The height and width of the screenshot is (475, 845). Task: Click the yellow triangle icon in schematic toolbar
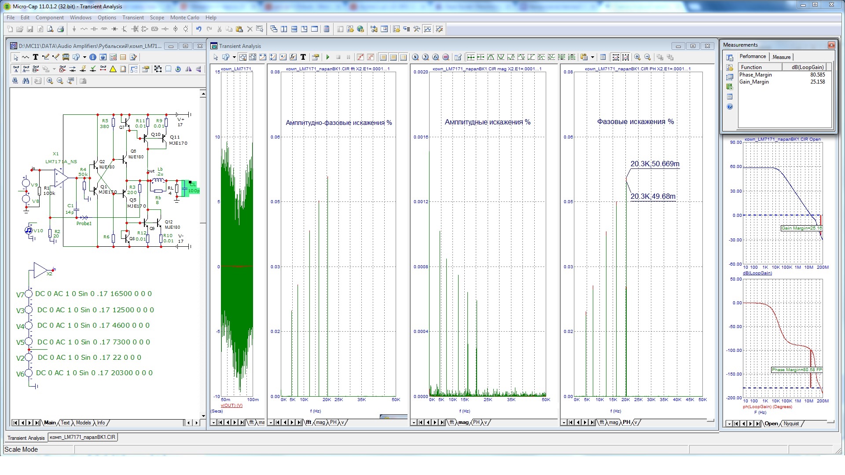click(x=113, y=69)
